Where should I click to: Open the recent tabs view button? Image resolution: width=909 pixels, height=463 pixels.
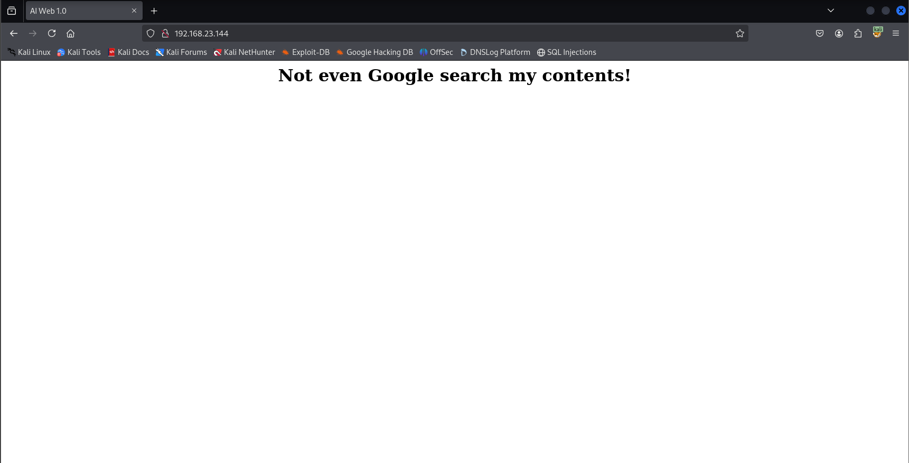(x=12, y=11)
